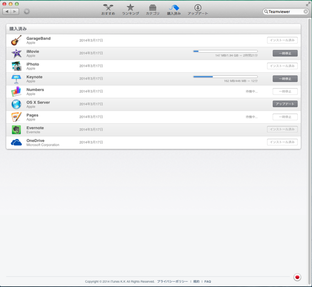Viewport: 312px width, 287px height.
Task: Enter full screen with corner arrows icon
Action: [308, 4]
